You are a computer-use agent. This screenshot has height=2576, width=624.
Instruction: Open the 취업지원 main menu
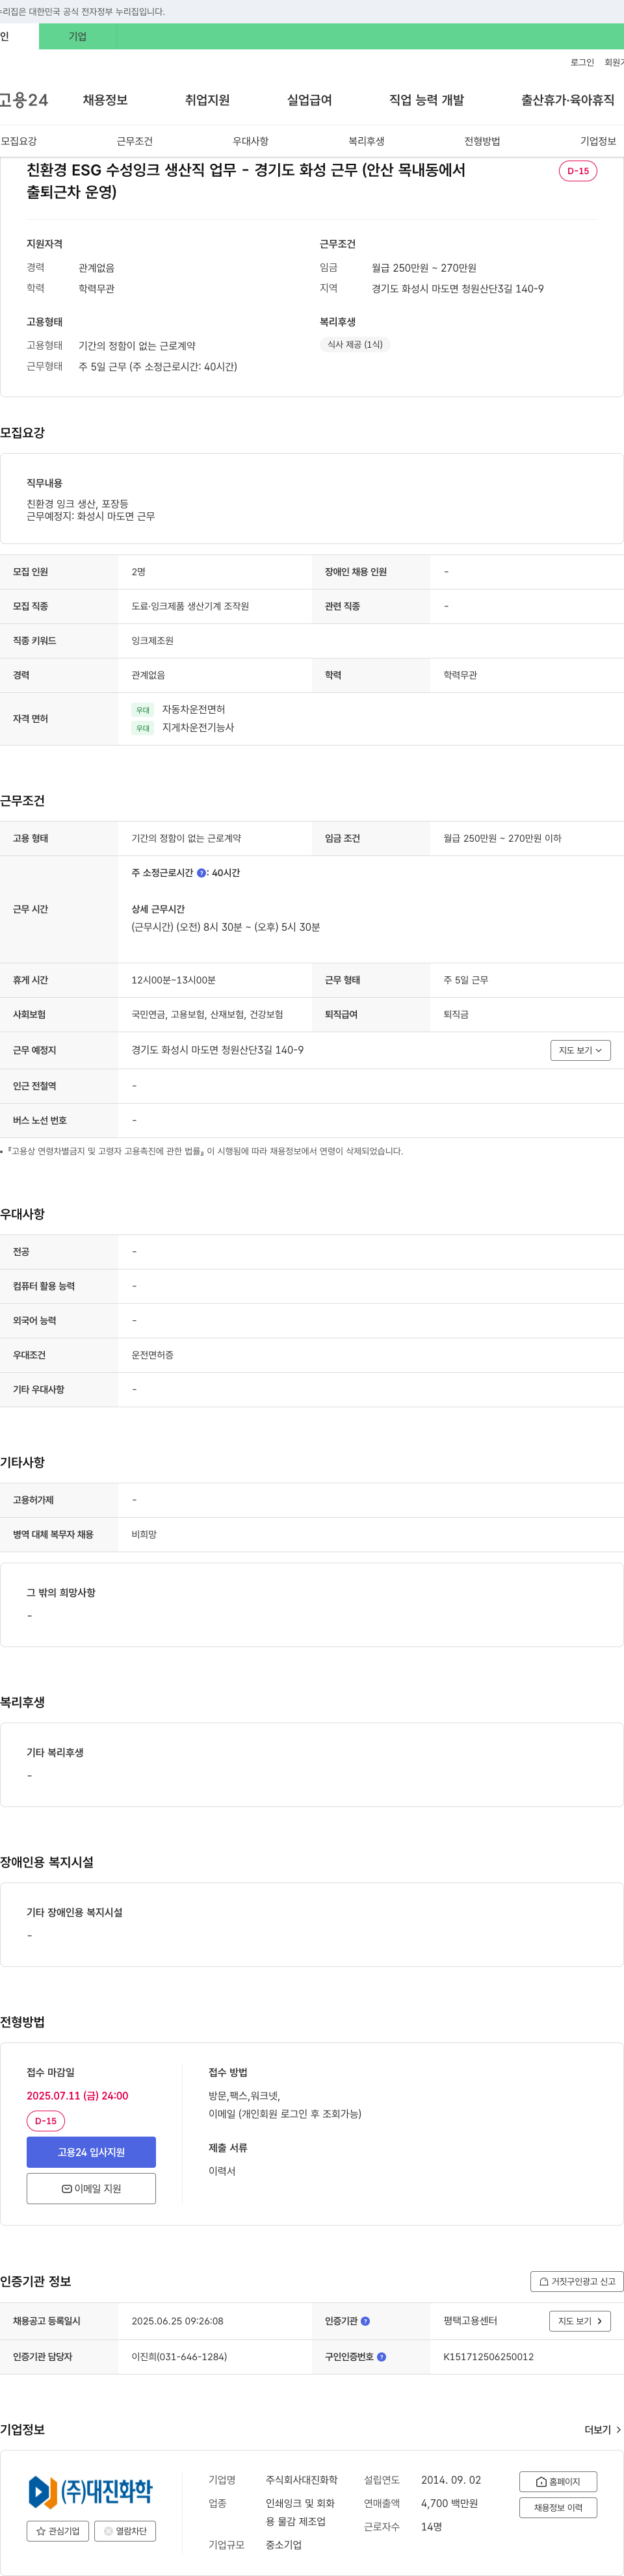coord(207,100)
